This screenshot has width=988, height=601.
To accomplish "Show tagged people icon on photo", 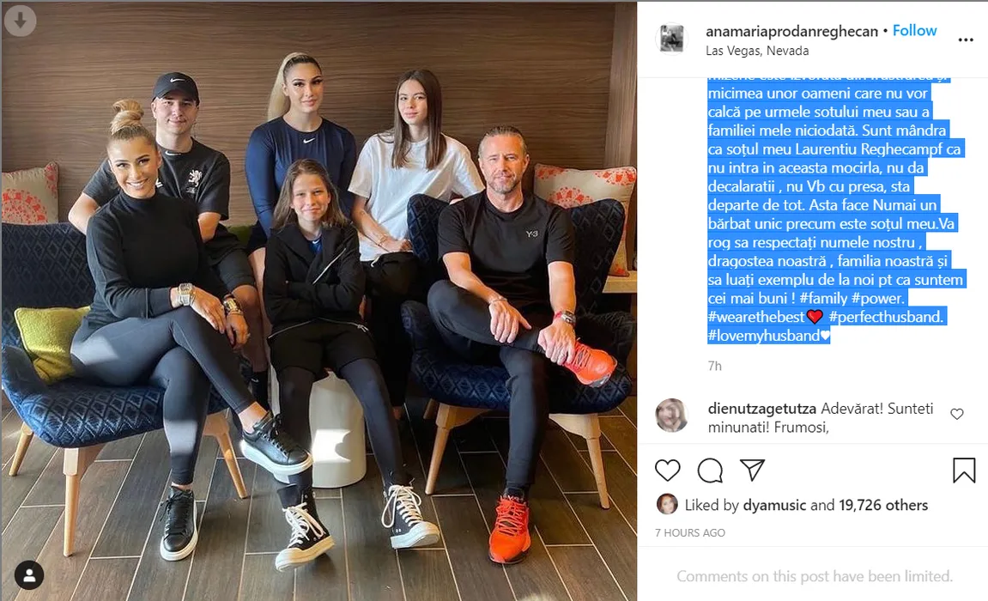I will pos(29,574).
